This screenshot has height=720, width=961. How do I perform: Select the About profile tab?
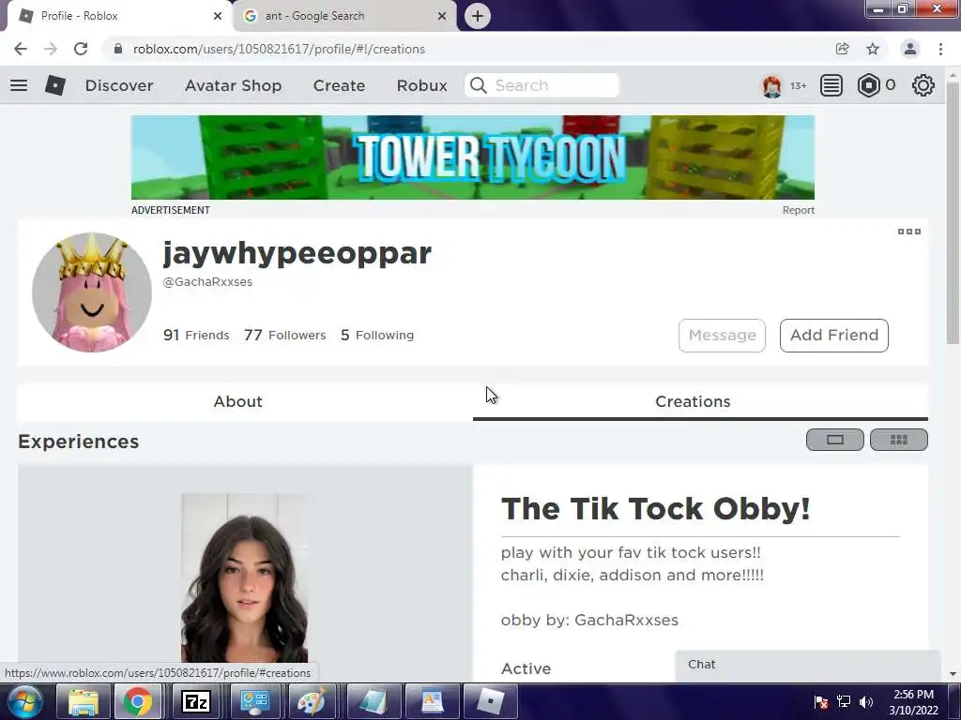(237, 401)
